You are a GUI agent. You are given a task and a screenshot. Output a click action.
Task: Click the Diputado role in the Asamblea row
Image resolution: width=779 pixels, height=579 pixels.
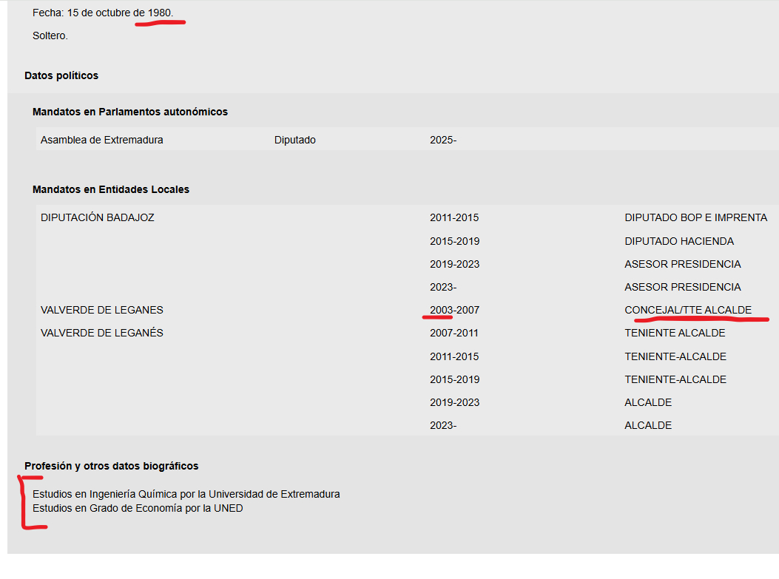pos(294,140)
